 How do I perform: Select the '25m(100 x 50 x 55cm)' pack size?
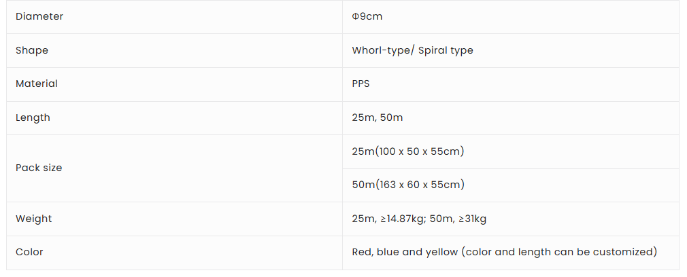click(x=408, y=151)
